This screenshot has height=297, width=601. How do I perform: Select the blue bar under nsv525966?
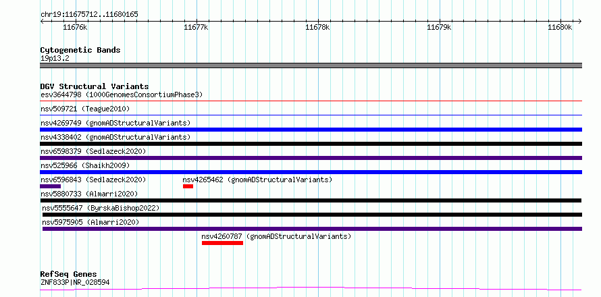point(311,172)
